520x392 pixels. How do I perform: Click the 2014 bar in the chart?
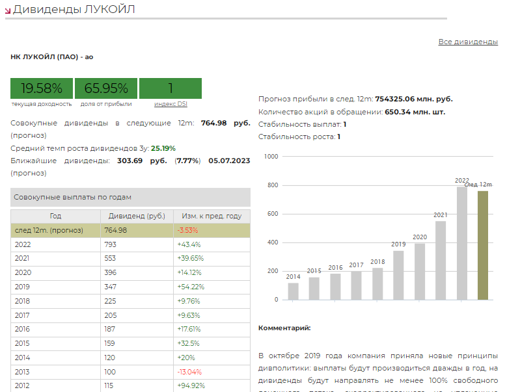(293, 291)
